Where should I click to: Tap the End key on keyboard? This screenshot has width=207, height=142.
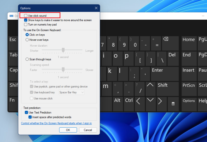pyautogui.click(x=189, y=59)
